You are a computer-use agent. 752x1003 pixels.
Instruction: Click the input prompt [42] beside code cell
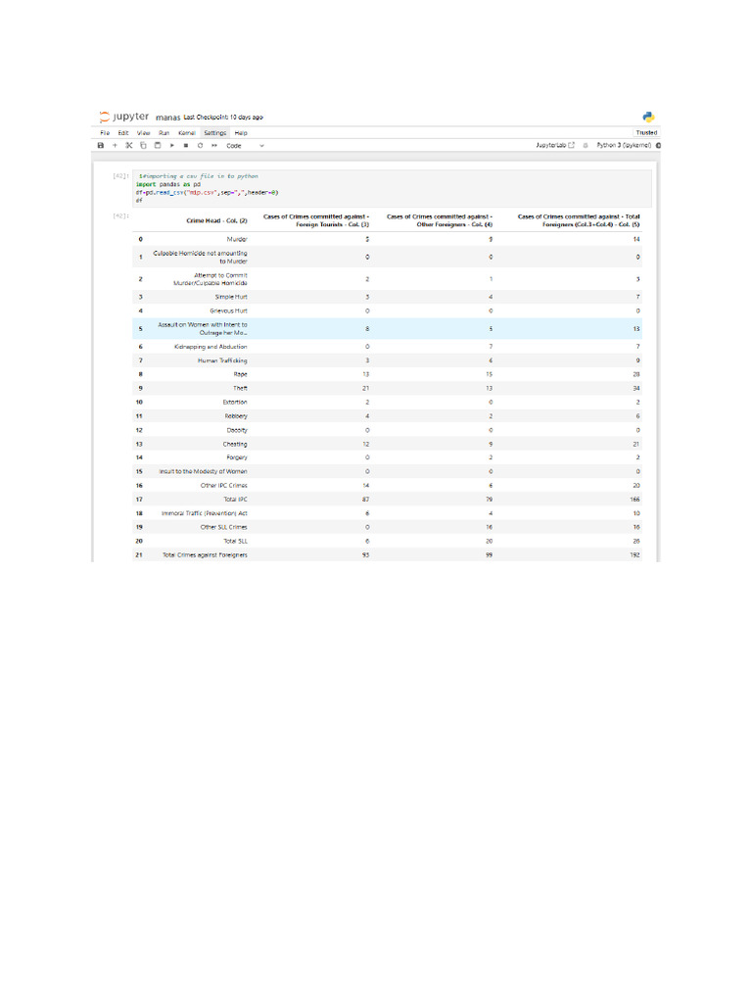(x=120, y=176)
